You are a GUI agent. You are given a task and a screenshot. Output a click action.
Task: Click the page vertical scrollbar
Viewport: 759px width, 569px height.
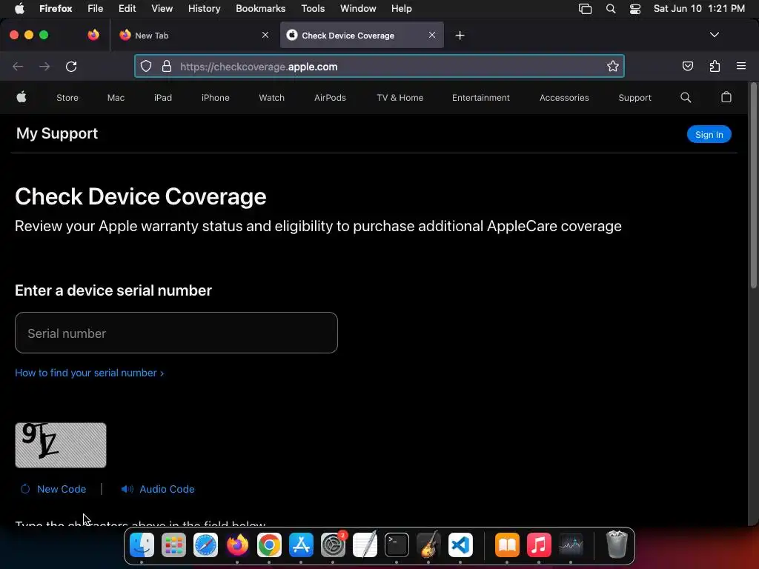pos(753,187)
